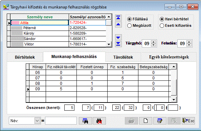The image size is (201, 131).
Task: Click the Tárgyhó 09 input field
Action: click(147, 43)
